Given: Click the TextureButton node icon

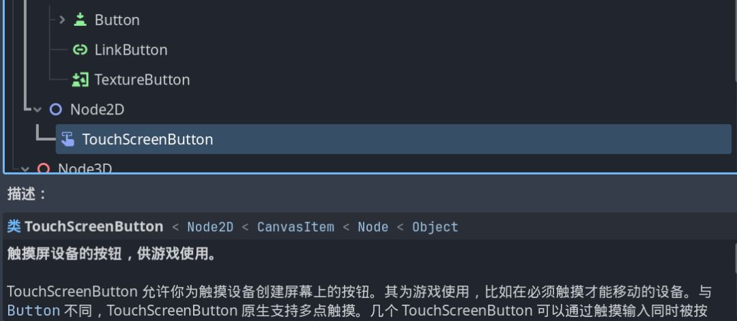Looking at the screenshot, I should [80, 80].
